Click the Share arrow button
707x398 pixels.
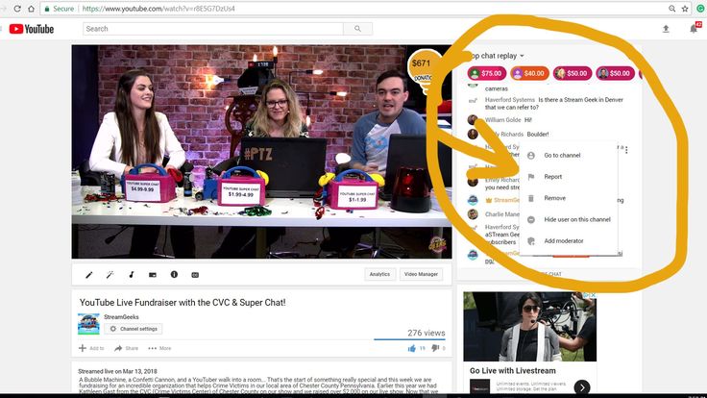click(126, 348)
